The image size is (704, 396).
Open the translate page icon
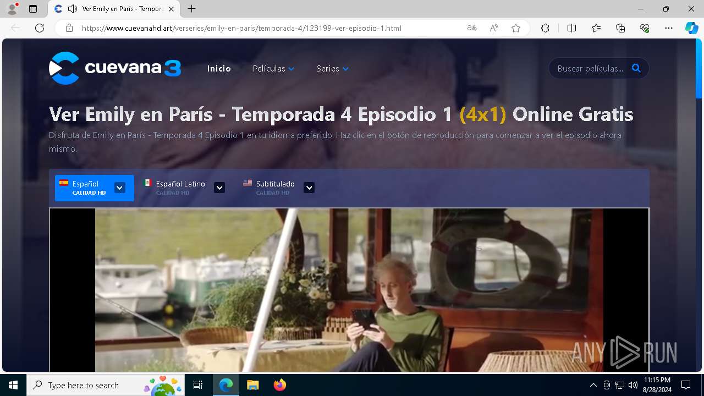pos(472,28)
